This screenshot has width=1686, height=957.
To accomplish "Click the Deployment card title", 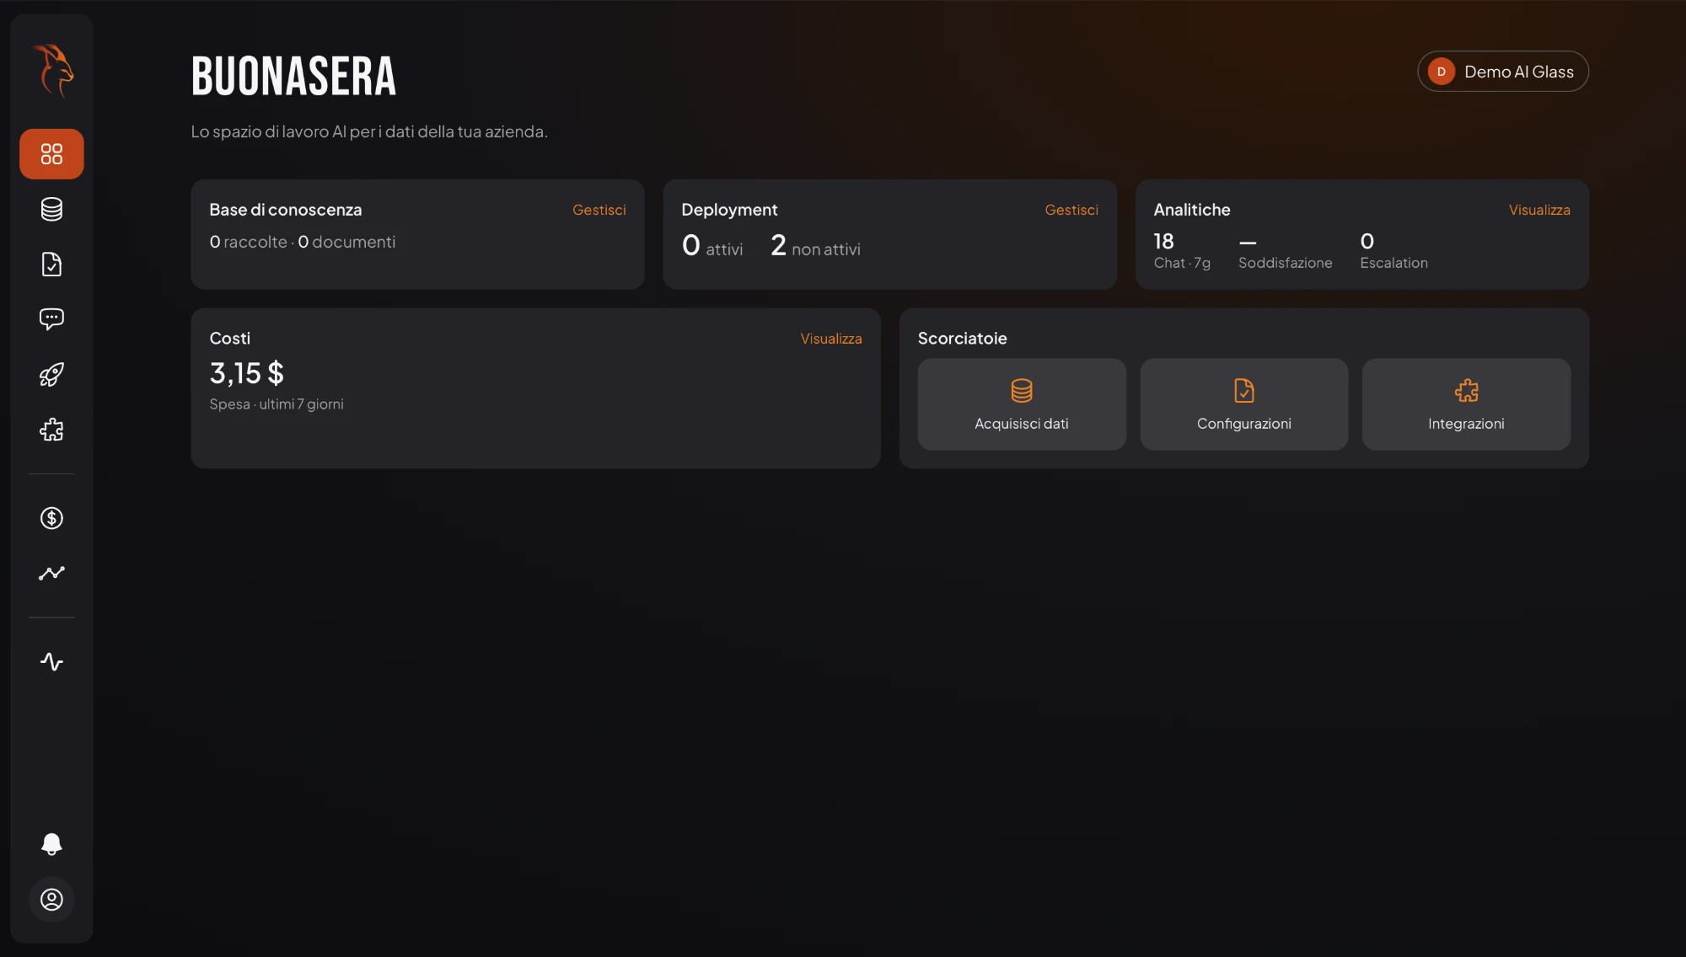I will [729, 210].
